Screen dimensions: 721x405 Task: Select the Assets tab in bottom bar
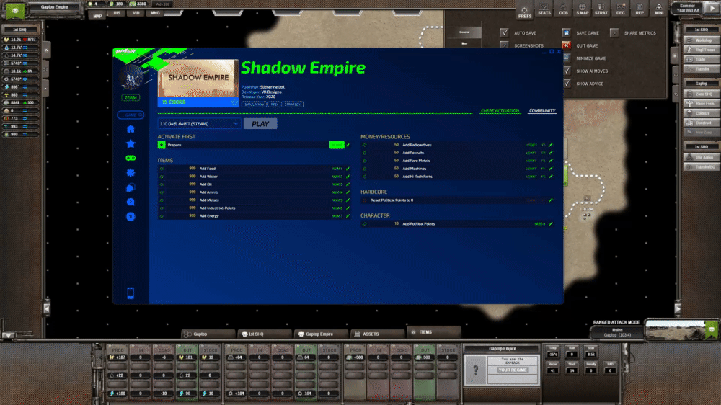point(377,334)
